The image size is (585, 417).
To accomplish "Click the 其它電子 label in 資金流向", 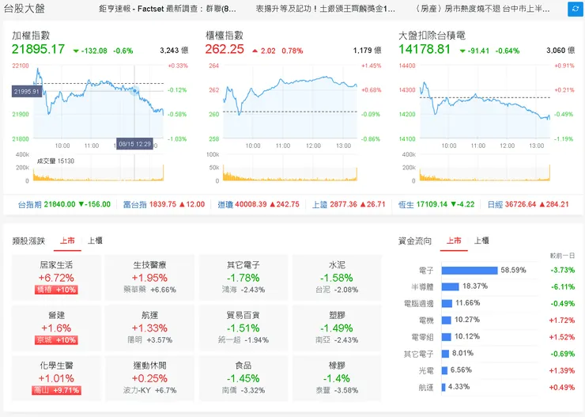I will click(419, 354).
